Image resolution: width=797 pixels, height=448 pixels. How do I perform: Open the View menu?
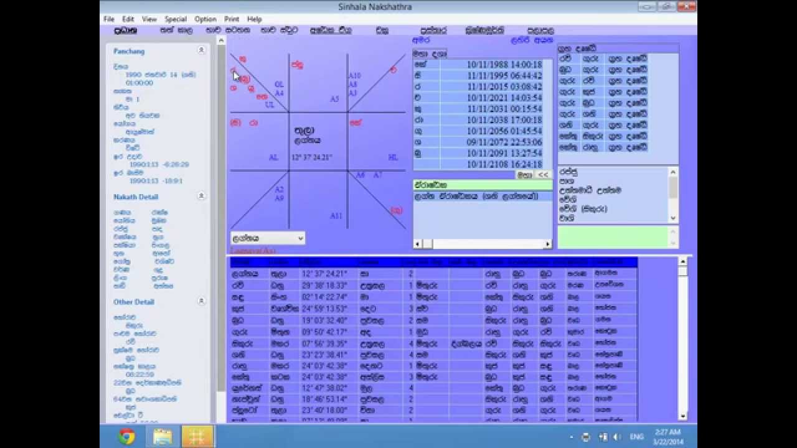point(149,19)
